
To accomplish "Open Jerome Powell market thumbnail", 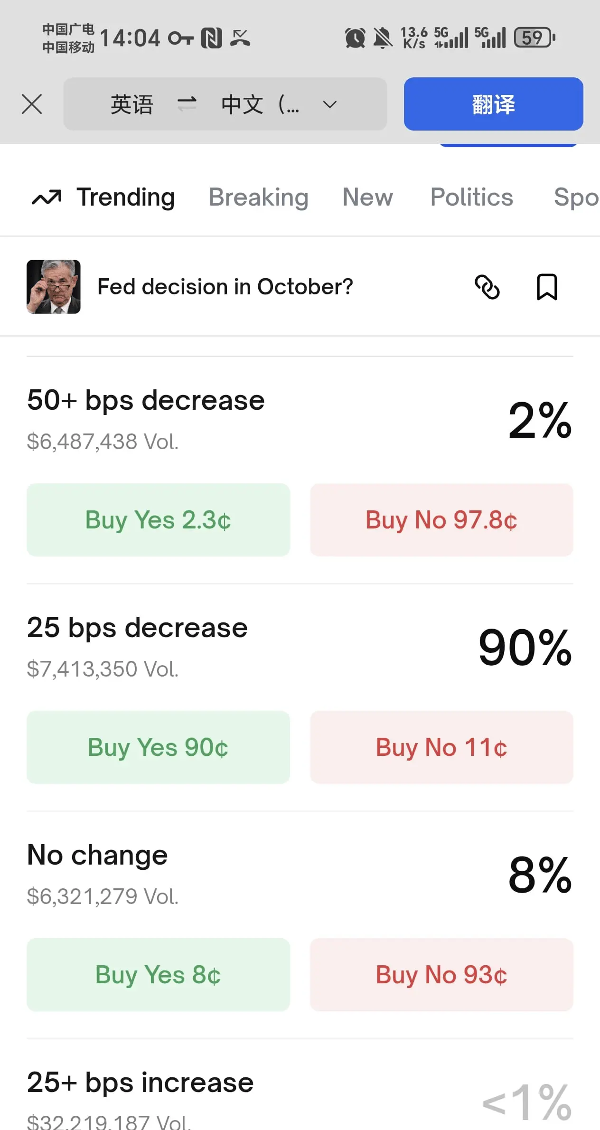I will [54, 287].
